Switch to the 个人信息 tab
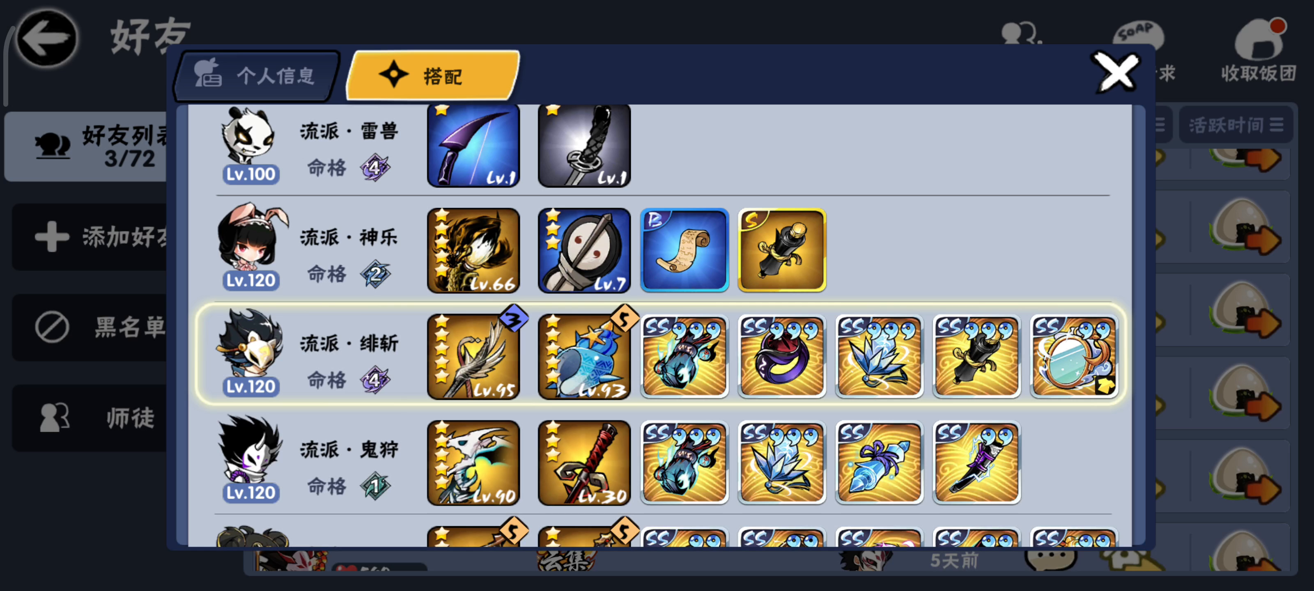1314x591 pixels. pos(257,76)
